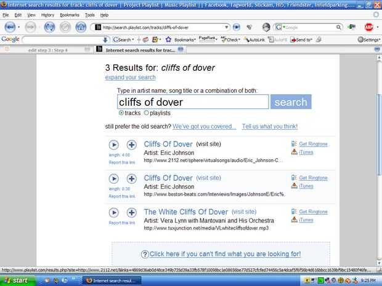Click the blue search button
This screenshot has height=286, width=382.
point(291,101)
